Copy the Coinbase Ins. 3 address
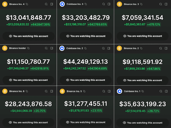 86,4
